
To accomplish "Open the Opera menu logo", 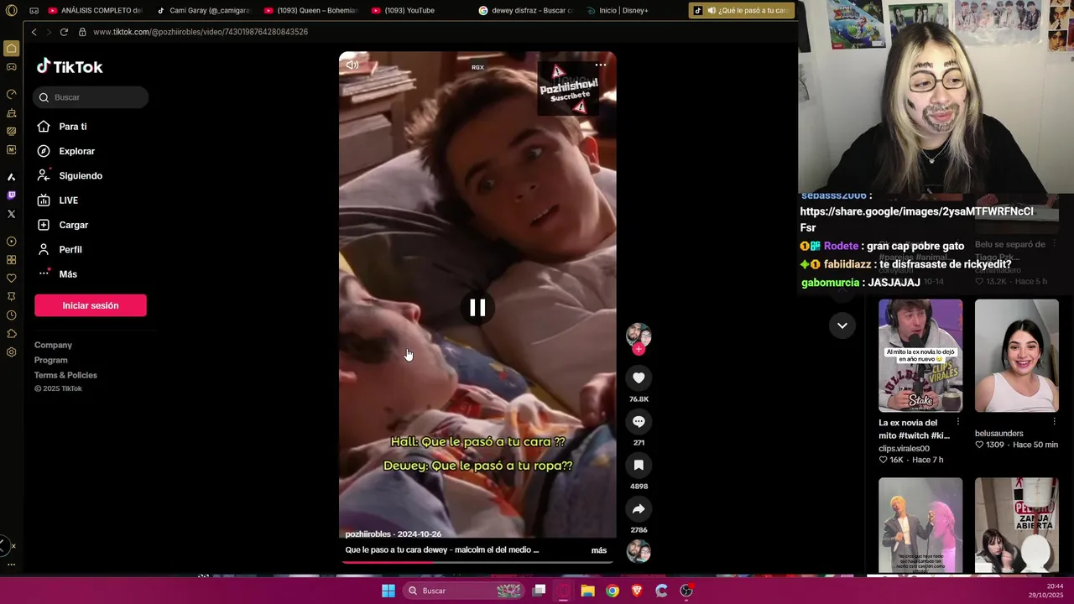I will (x=11, y=10).
